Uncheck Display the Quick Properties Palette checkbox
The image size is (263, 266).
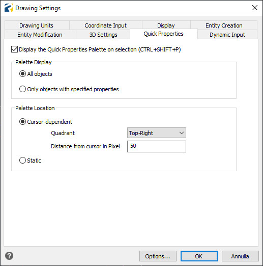14,49
